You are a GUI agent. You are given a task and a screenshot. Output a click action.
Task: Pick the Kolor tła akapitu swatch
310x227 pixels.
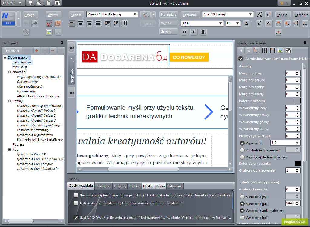(x=298, y=101)
